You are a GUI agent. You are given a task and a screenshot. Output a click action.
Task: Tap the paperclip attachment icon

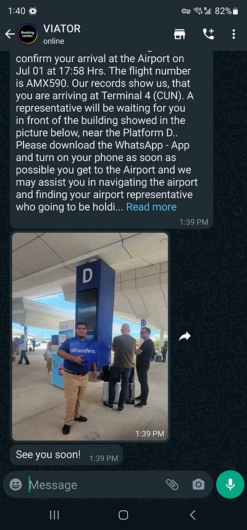[x=172, y=485]
